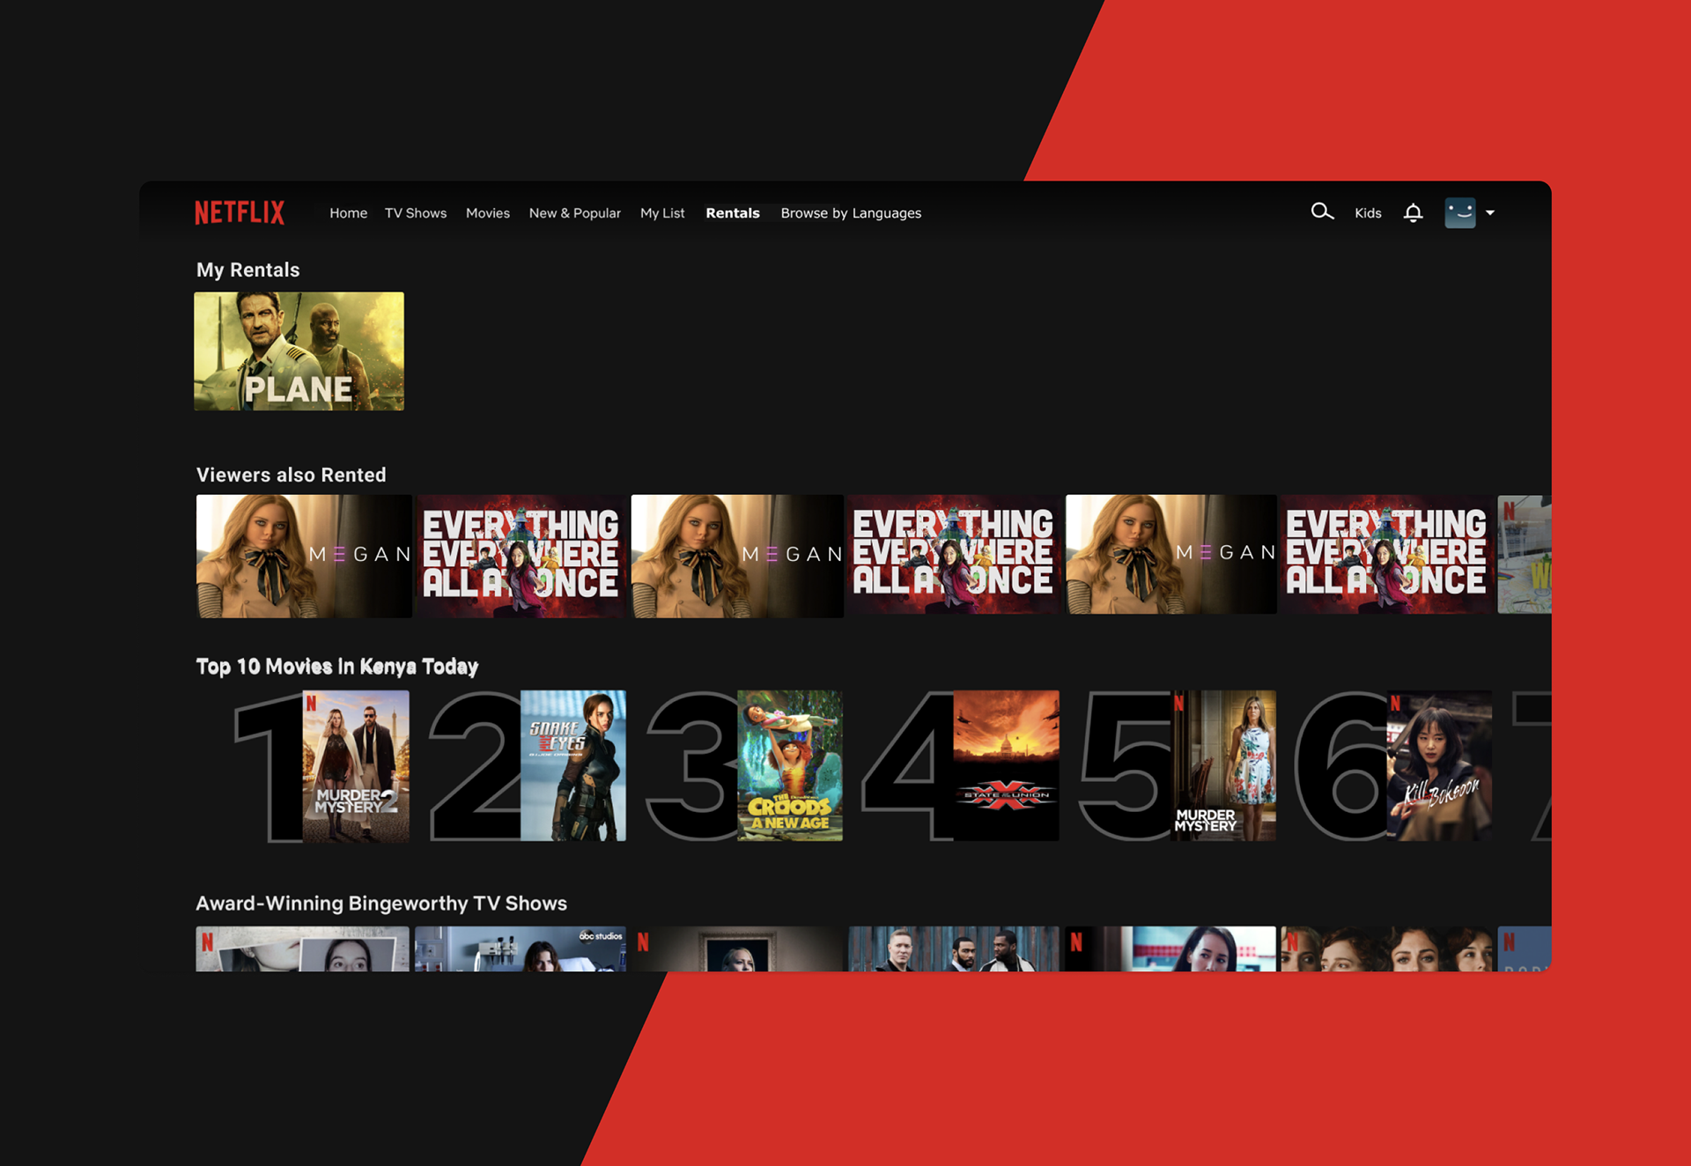Open the TV Shows menu item
This screenshot has width=1691, height=1166.
coord(416,212)
